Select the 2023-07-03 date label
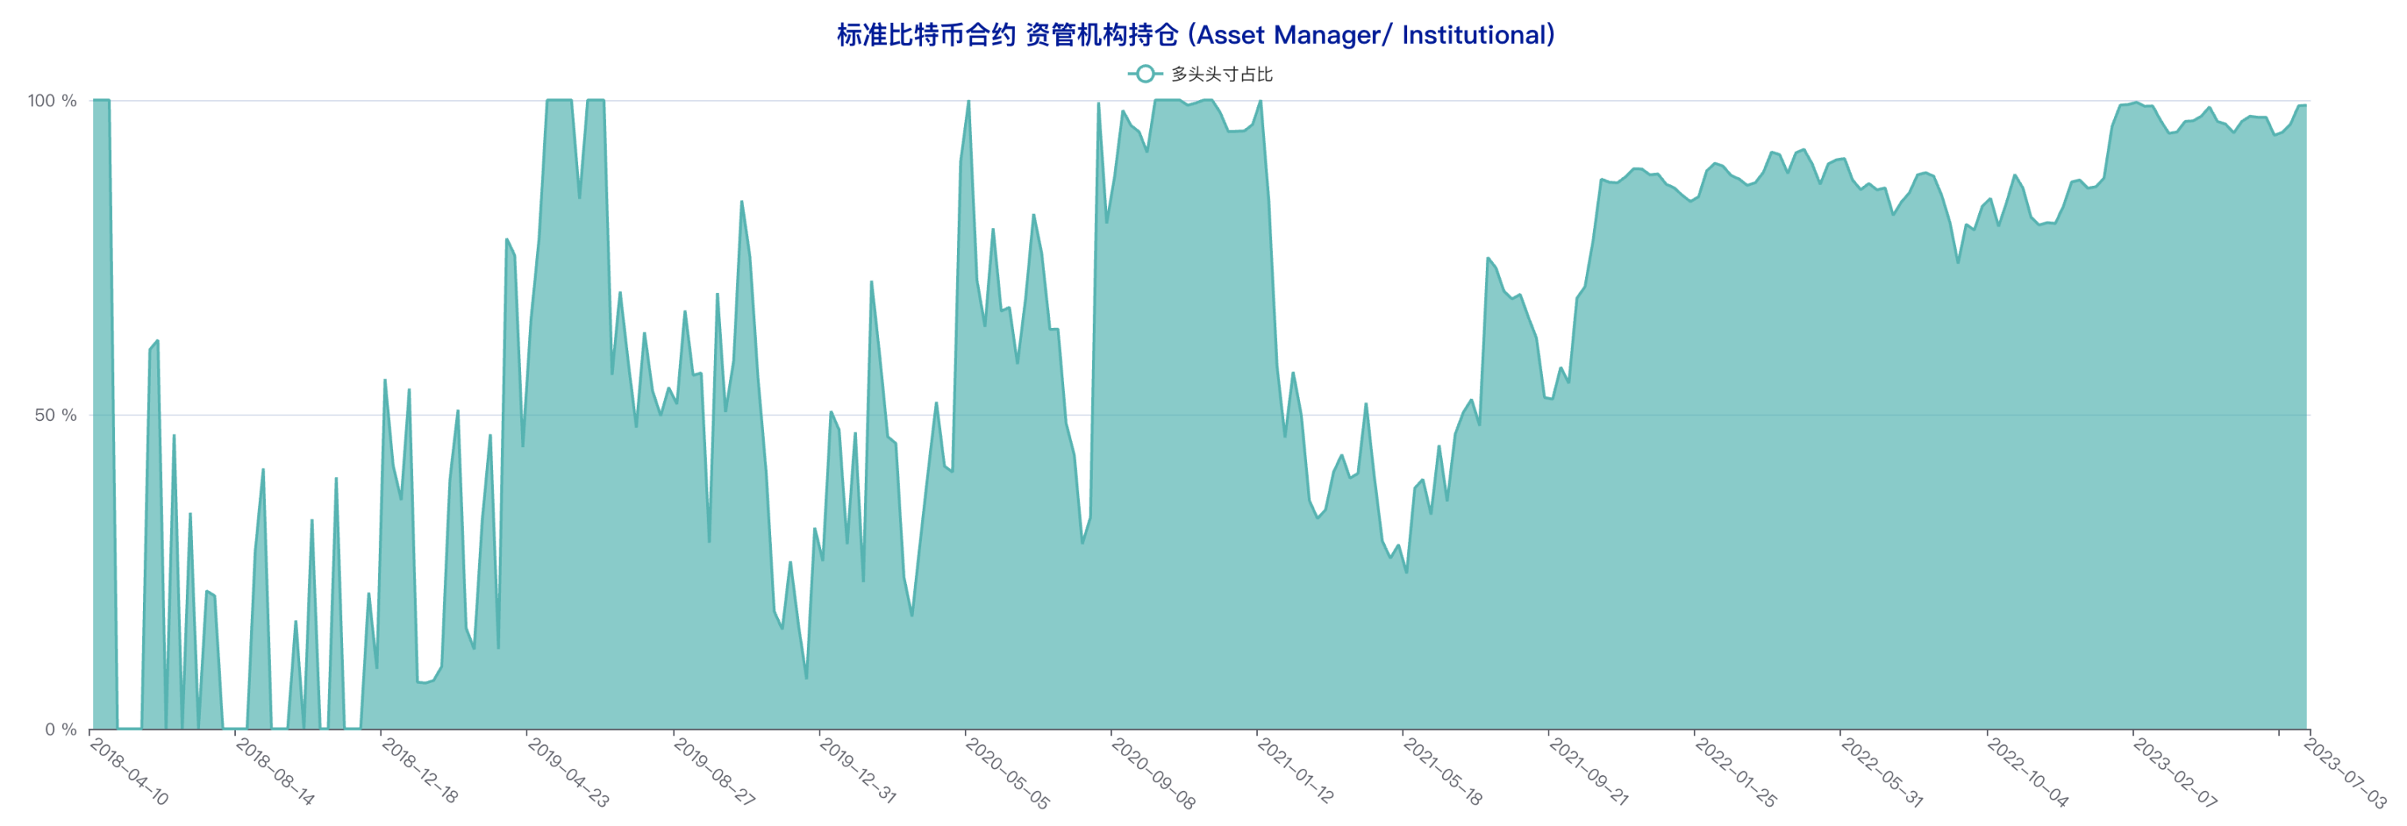The width and height of the screenshot is (2407, 826). point(2345,772)
